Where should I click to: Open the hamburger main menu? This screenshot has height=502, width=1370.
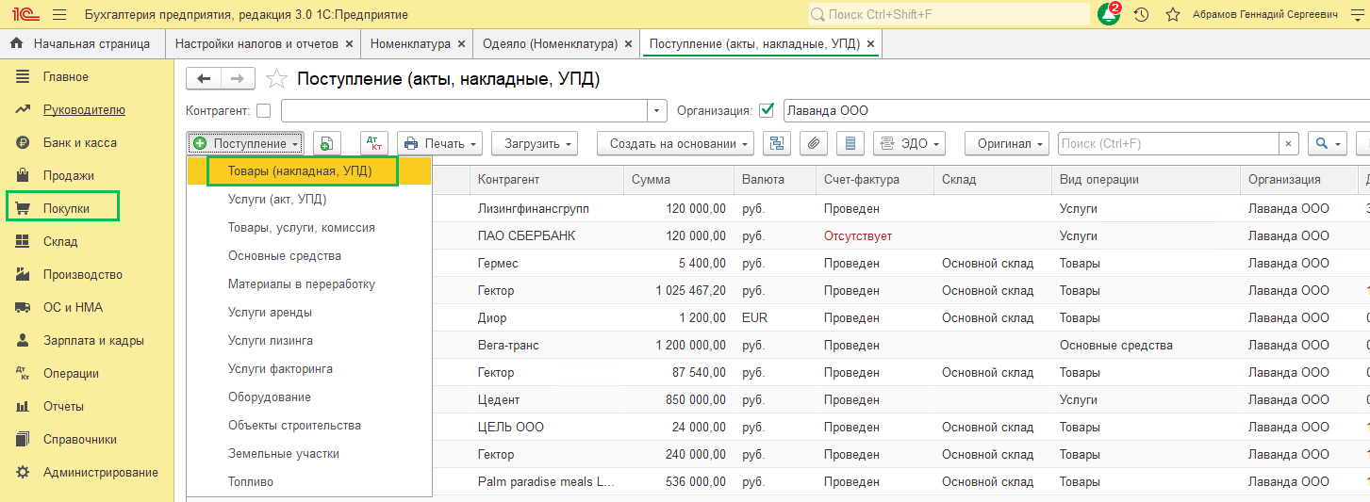tap(59, 15)
